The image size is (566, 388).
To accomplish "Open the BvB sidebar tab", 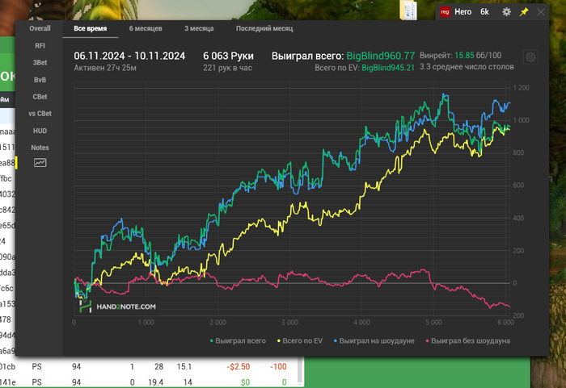I will [40, 80].
